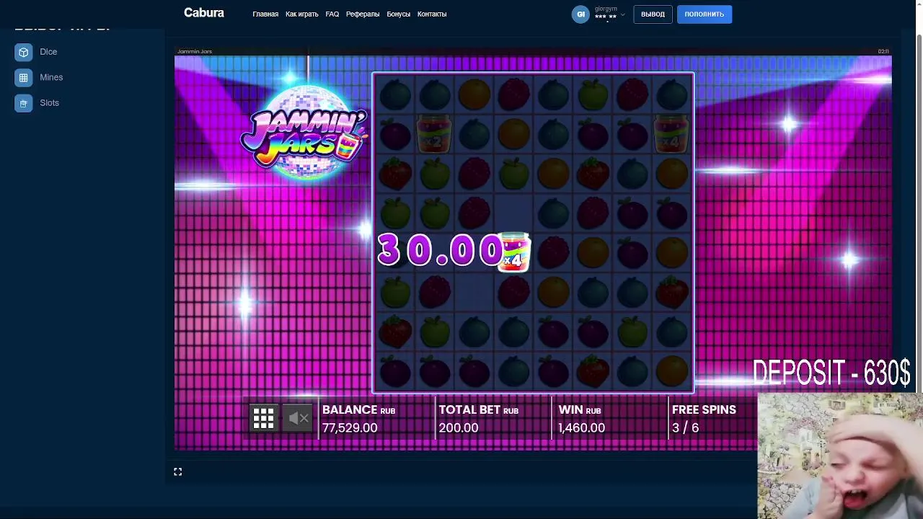Open Как играть page
Image resolution: width=923 pixels, height=519 pixels.
301,14
